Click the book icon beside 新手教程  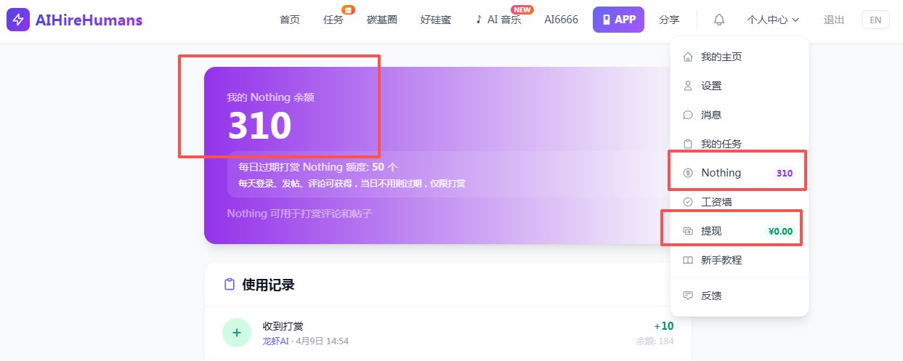coord(688,260)
